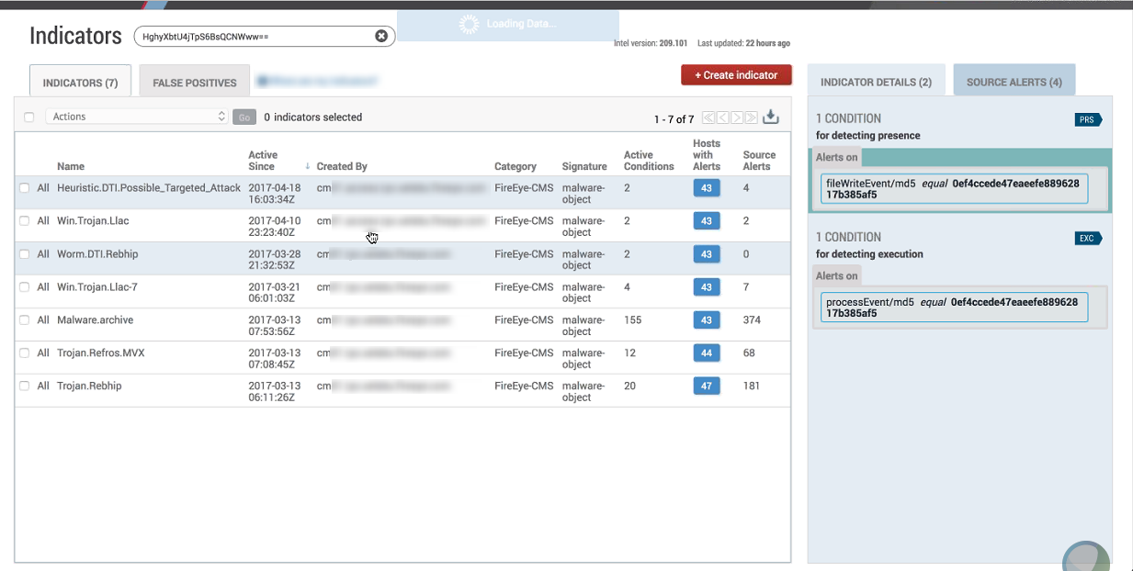1133x571 pixels.
Task: Sort by Hosts with Alerts header
Action: [x=707, y=155]
